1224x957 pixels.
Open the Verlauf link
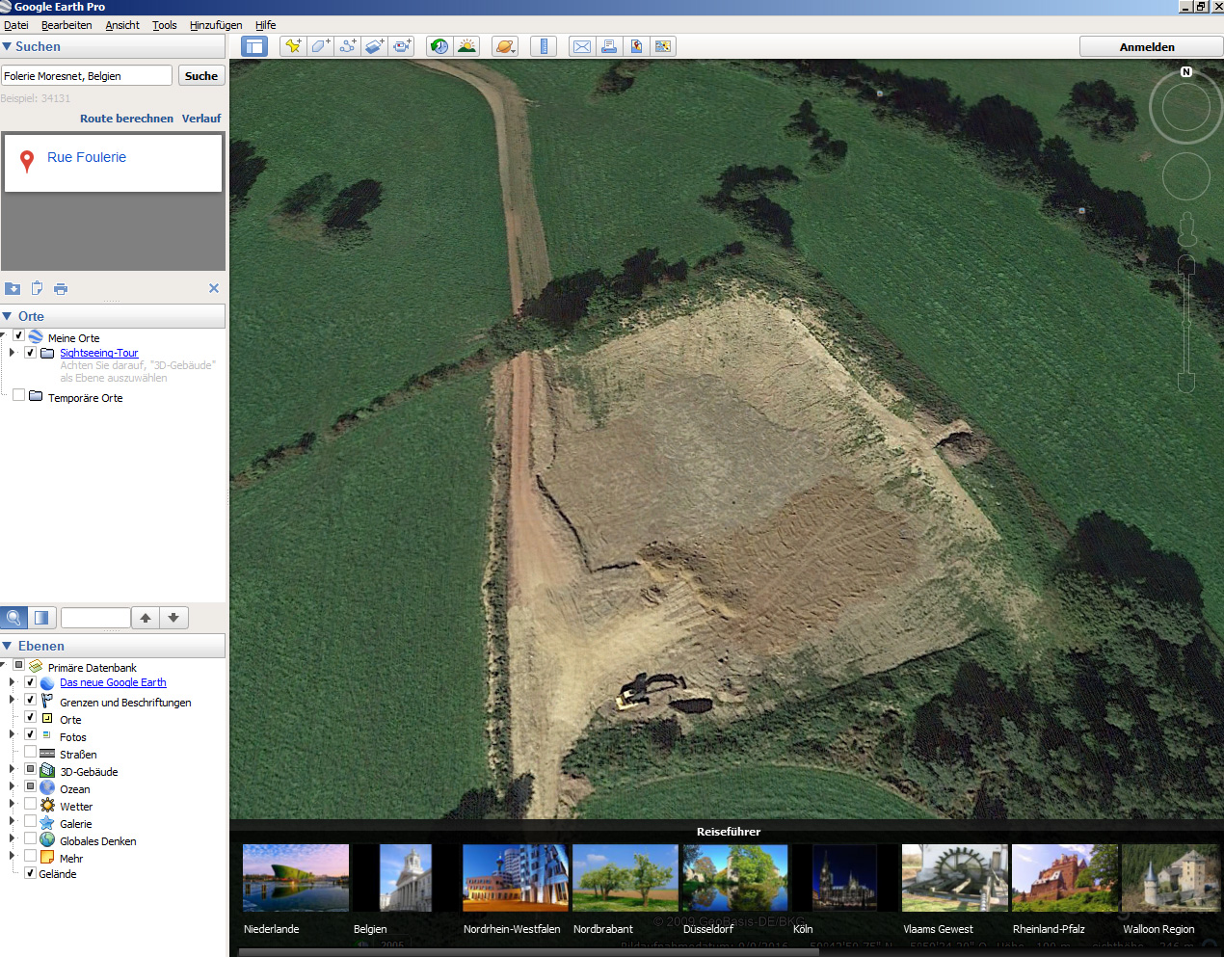[x=201, y=119]
